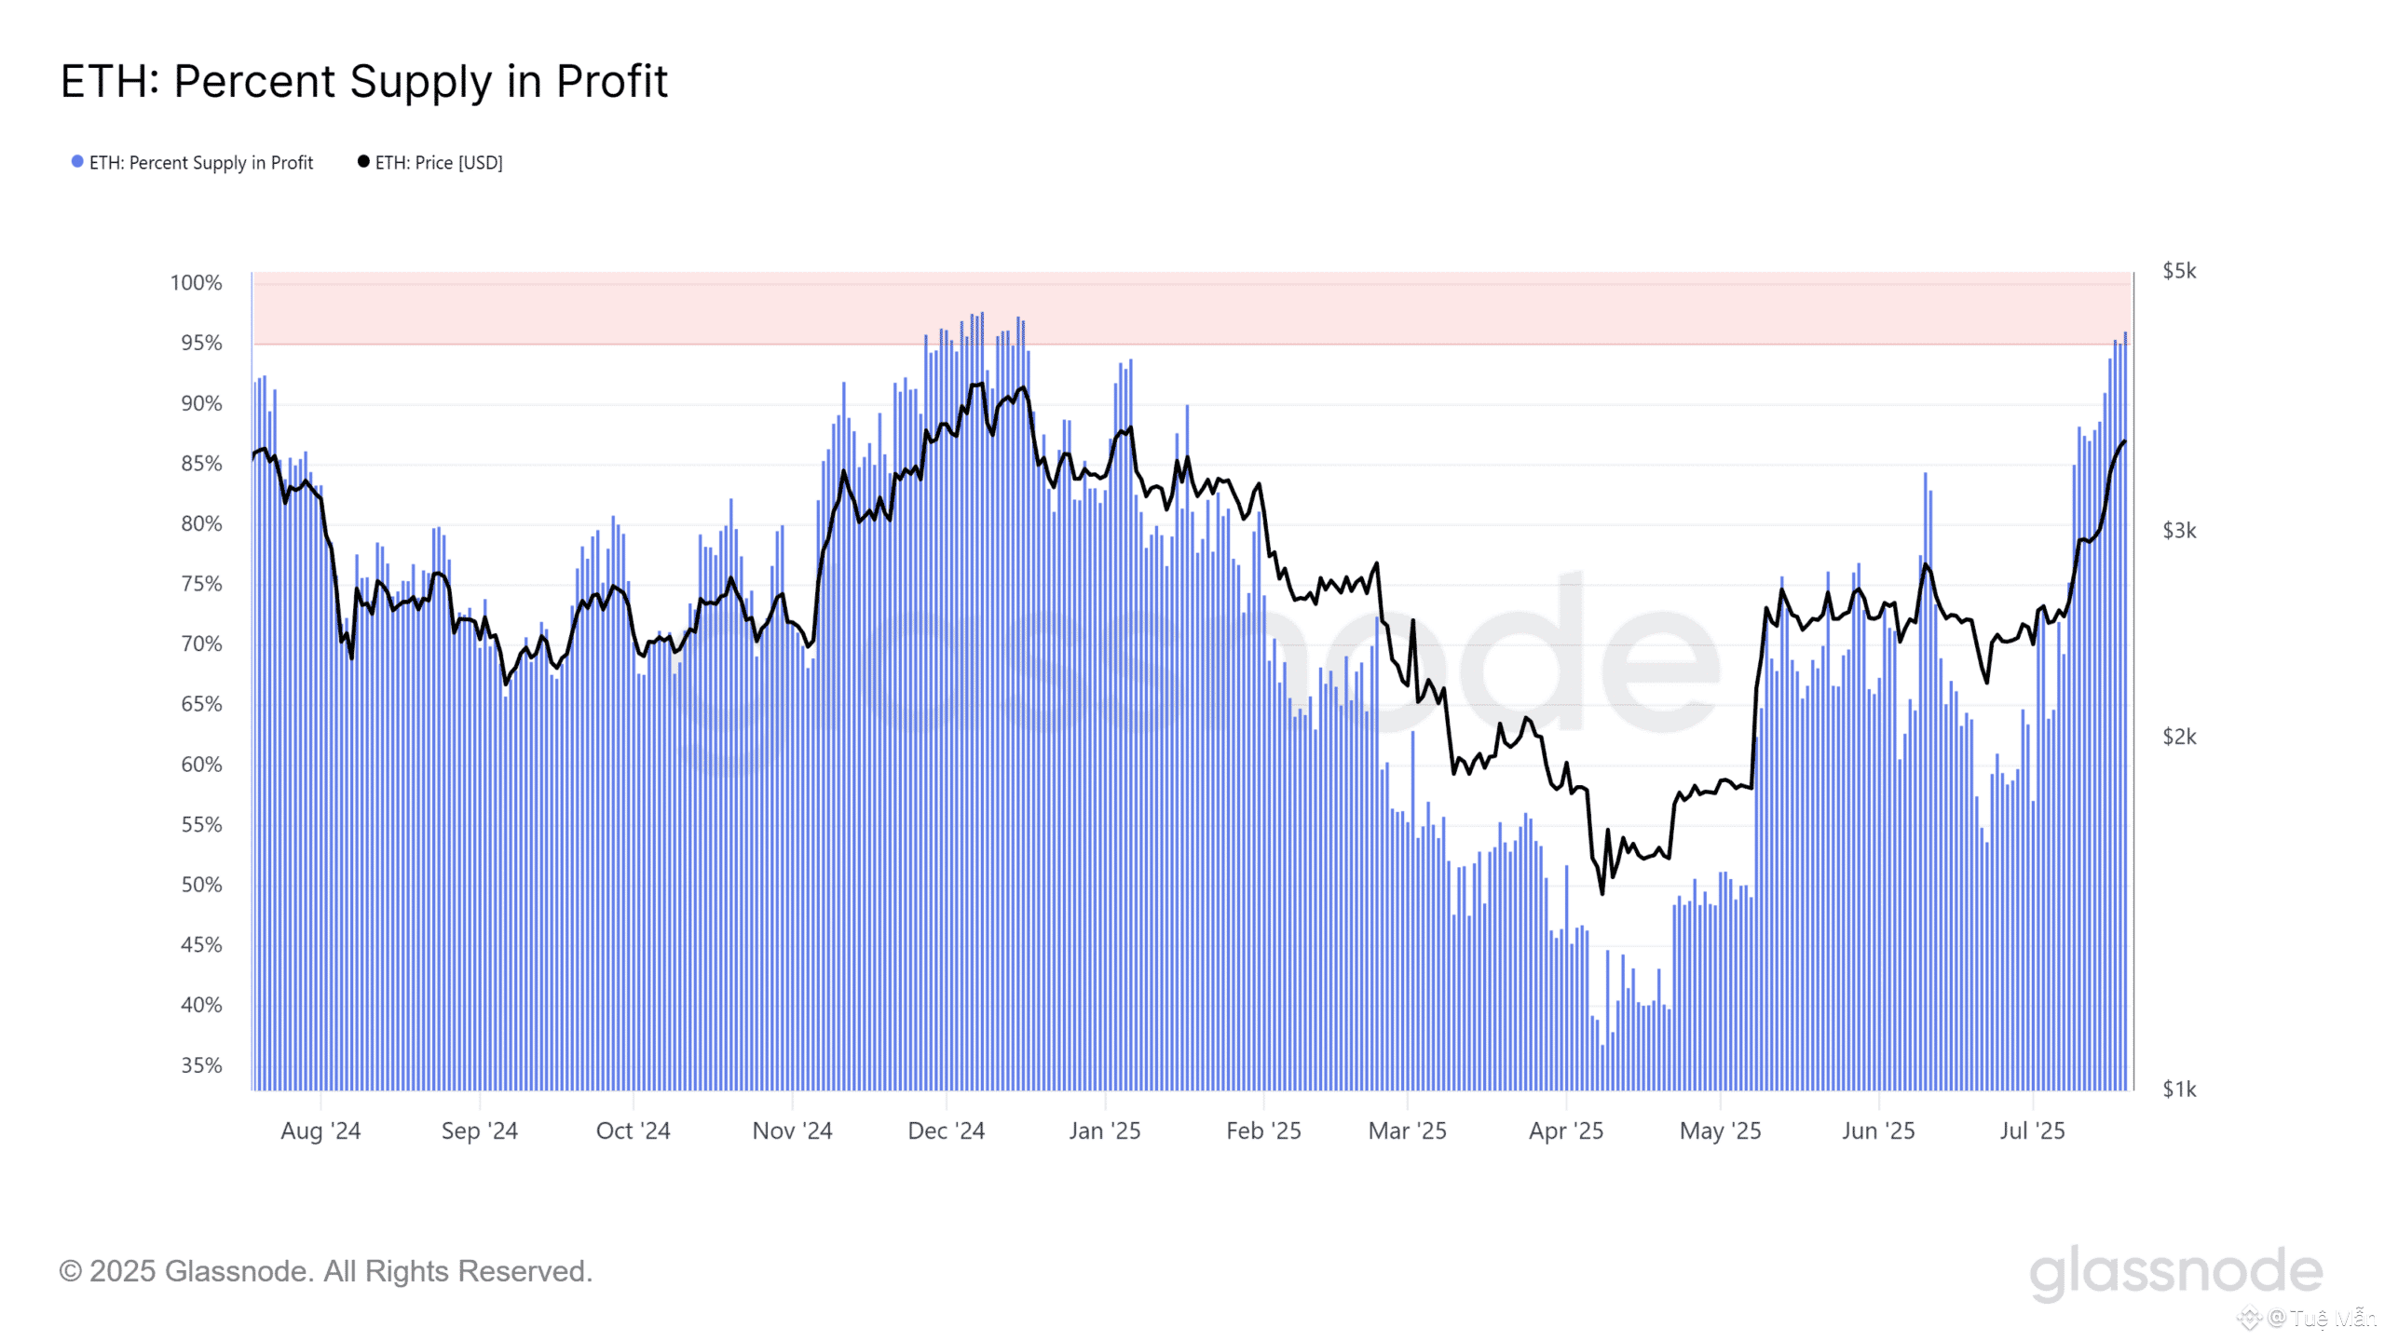
Task: Click the chart title ETH: Percent Supply in Profit
Action: [x=364, y=82]
